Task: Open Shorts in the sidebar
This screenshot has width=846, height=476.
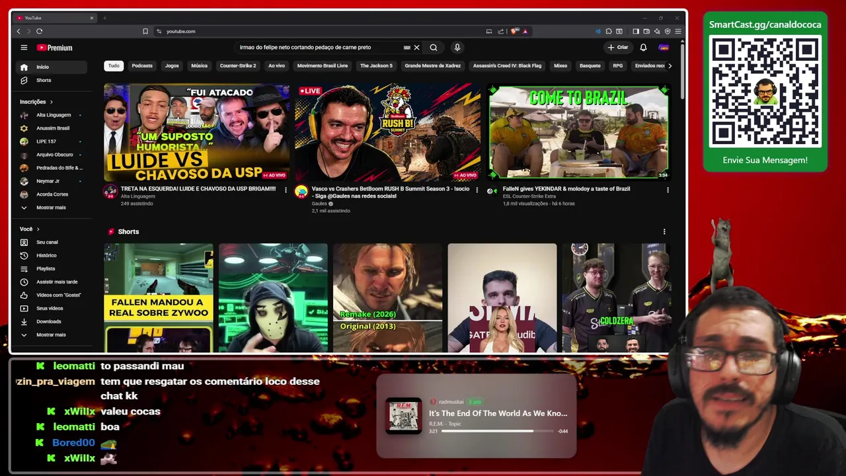Action: click(52, 80)
